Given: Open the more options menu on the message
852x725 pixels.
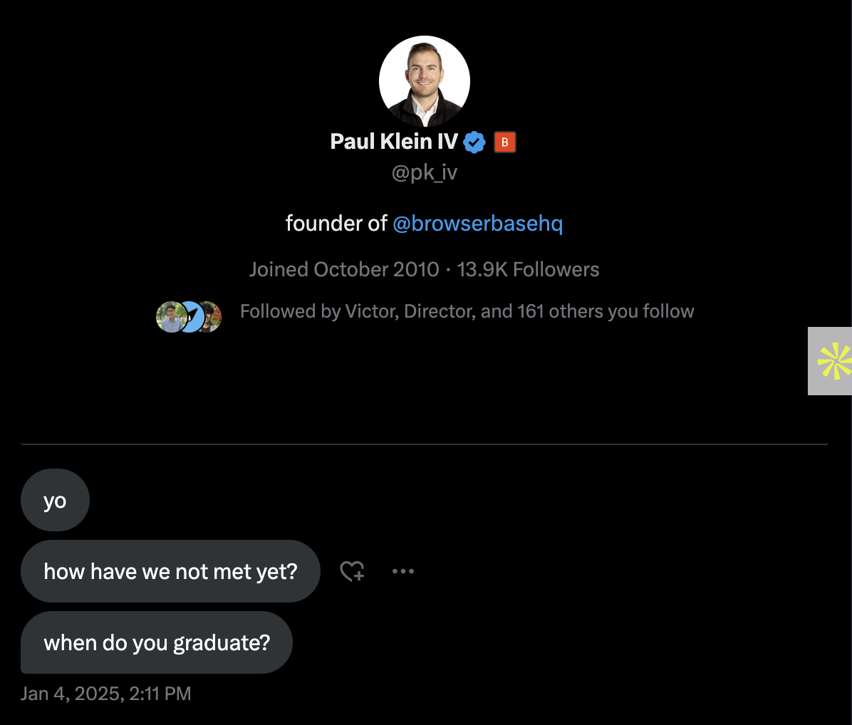Looking at the screenshot, I should click(403, 570).
